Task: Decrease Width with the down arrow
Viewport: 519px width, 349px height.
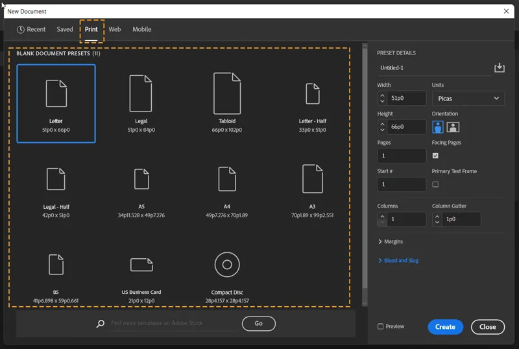Action: (382, 101)
